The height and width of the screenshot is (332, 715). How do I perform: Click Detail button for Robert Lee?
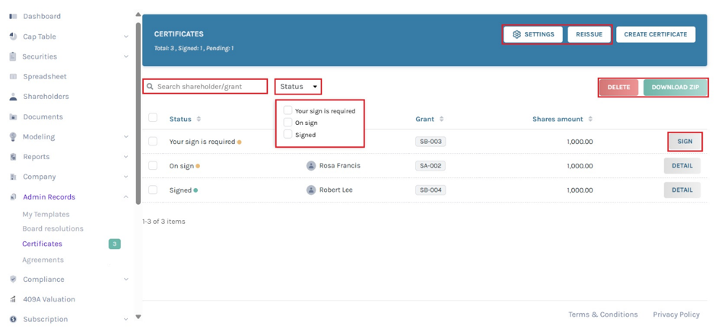682,190
